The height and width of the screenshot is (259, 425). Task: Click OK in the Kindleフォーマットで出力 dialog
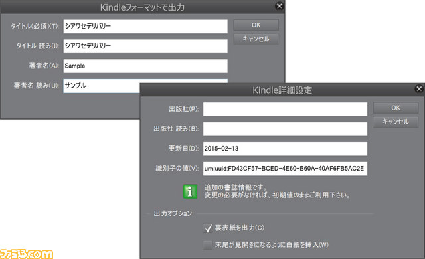click(x=256, y=25)
